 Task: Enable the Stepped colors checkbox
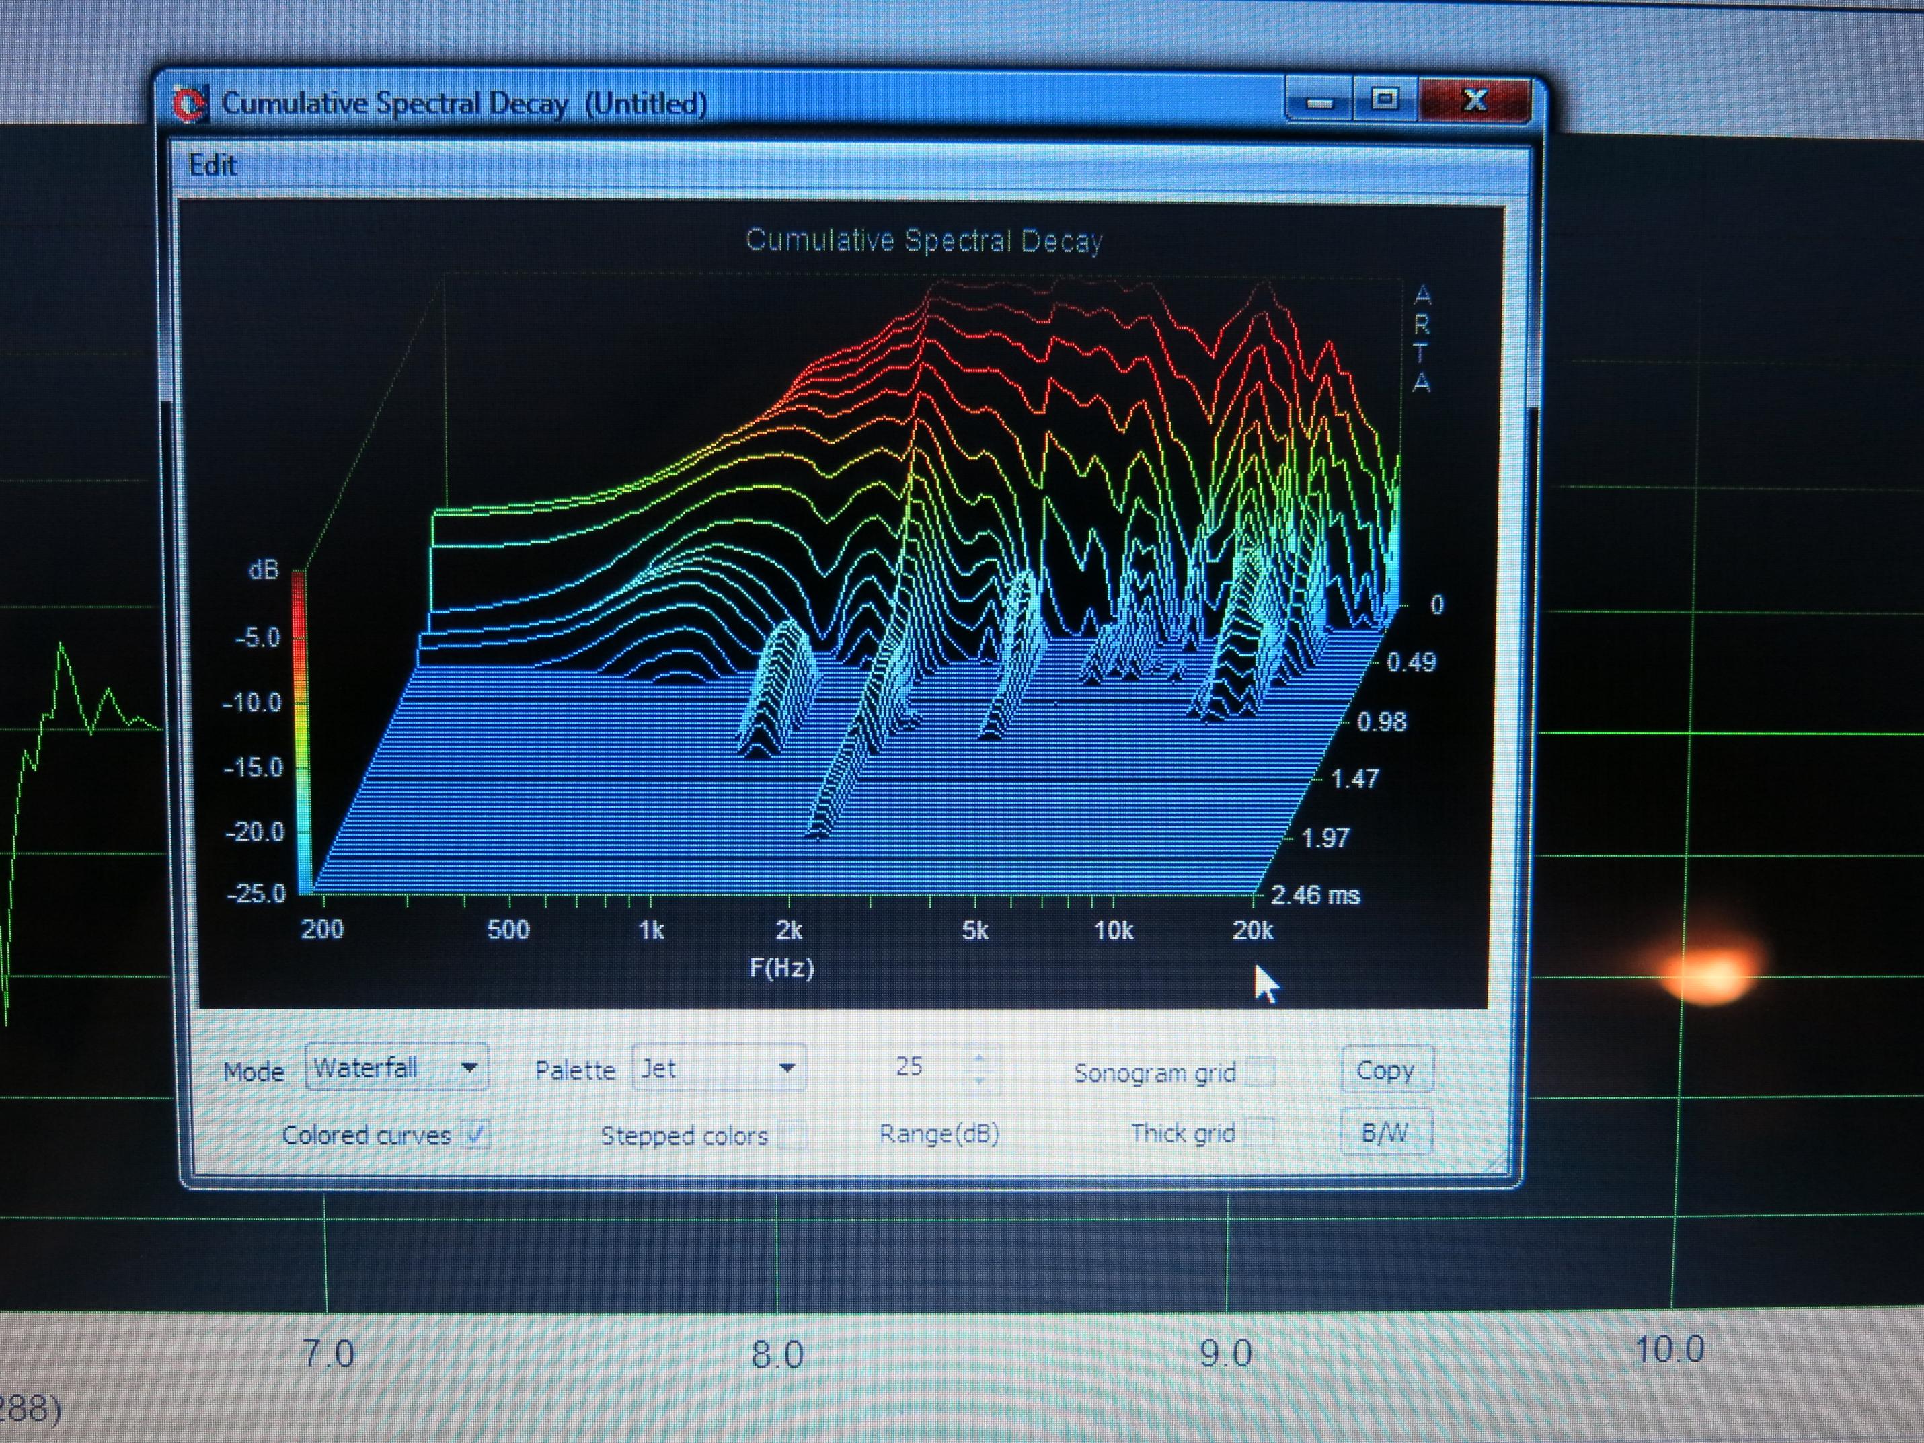[792, 1134]
